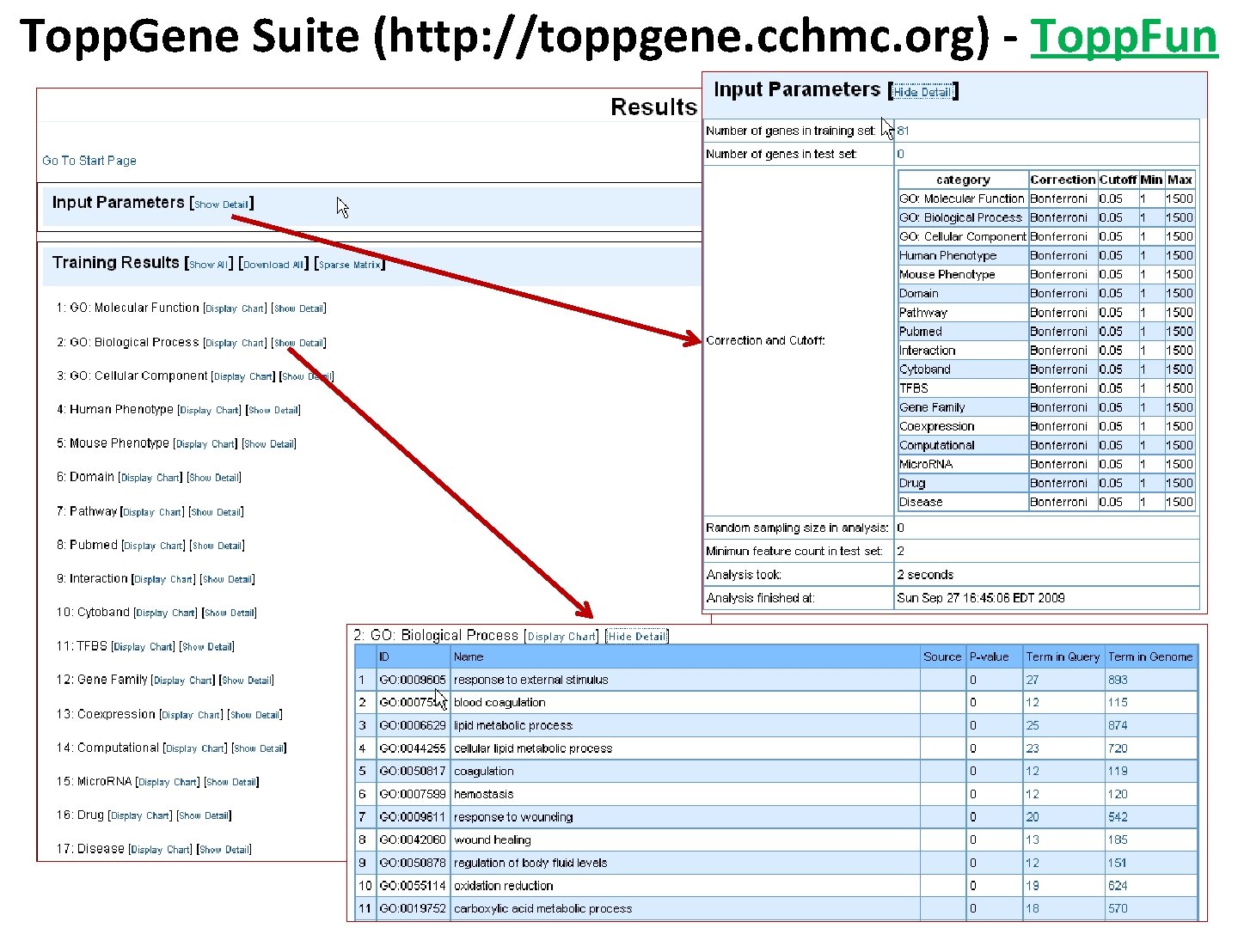This screenshot has height=928, width=1238.
Task: Hide Detail on the expanded GO: Biological Process table
Action: coord(637,637)
